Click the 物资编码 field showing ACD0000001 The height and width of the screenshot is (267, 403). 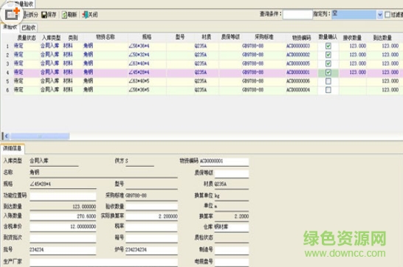tap(224, 162)
